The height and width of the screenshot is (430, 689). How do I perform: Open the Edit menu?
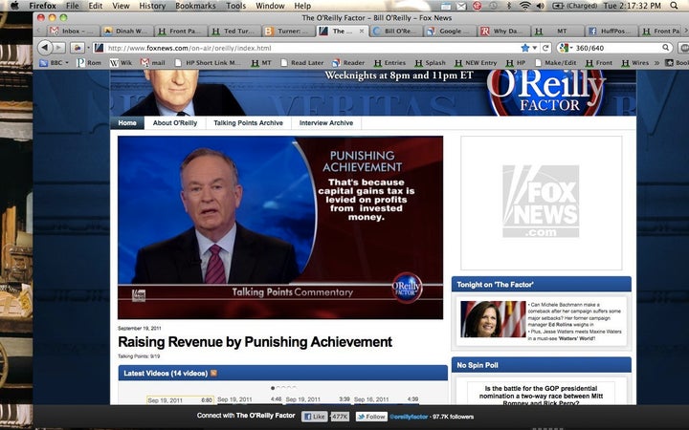click(96, 6)
